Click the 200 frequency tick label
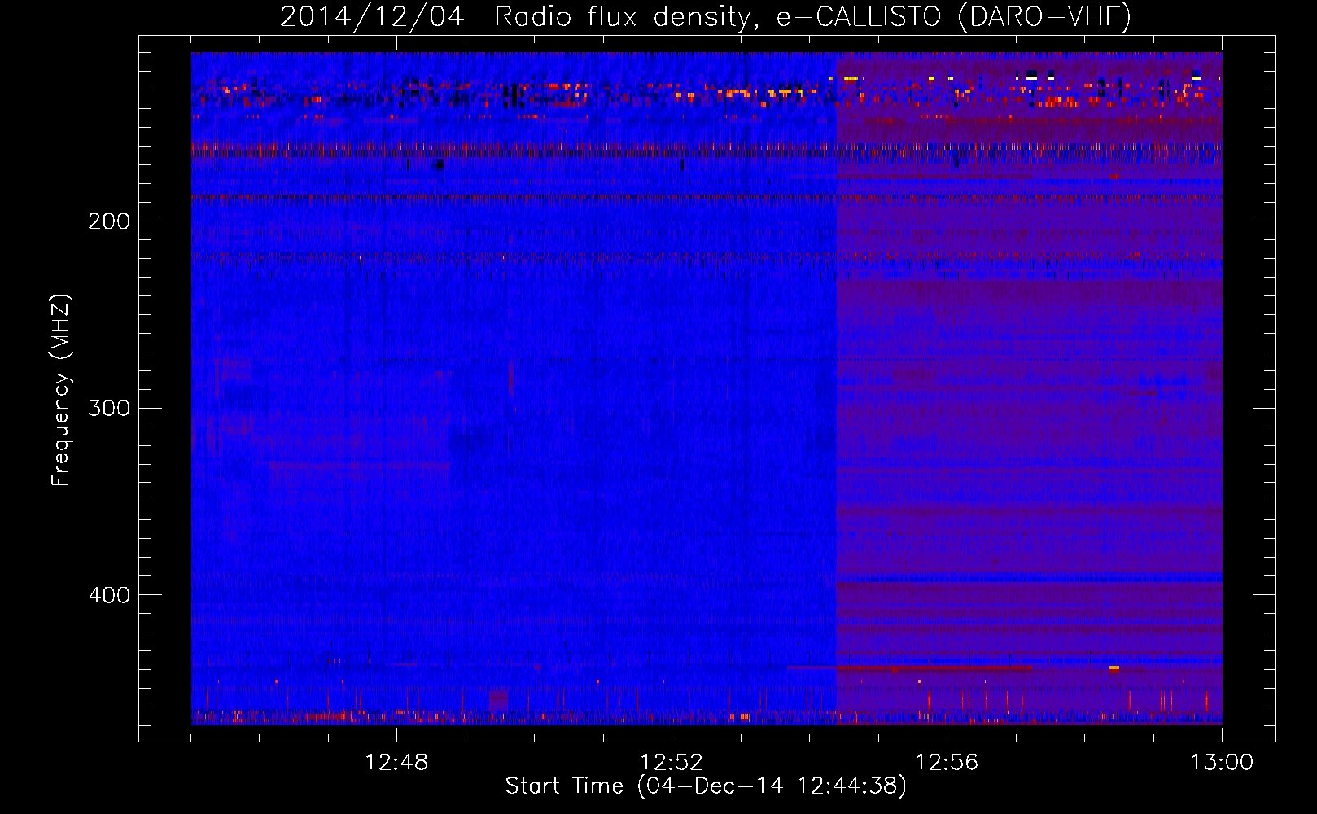The image size is (1317, 814). [109, 221]
